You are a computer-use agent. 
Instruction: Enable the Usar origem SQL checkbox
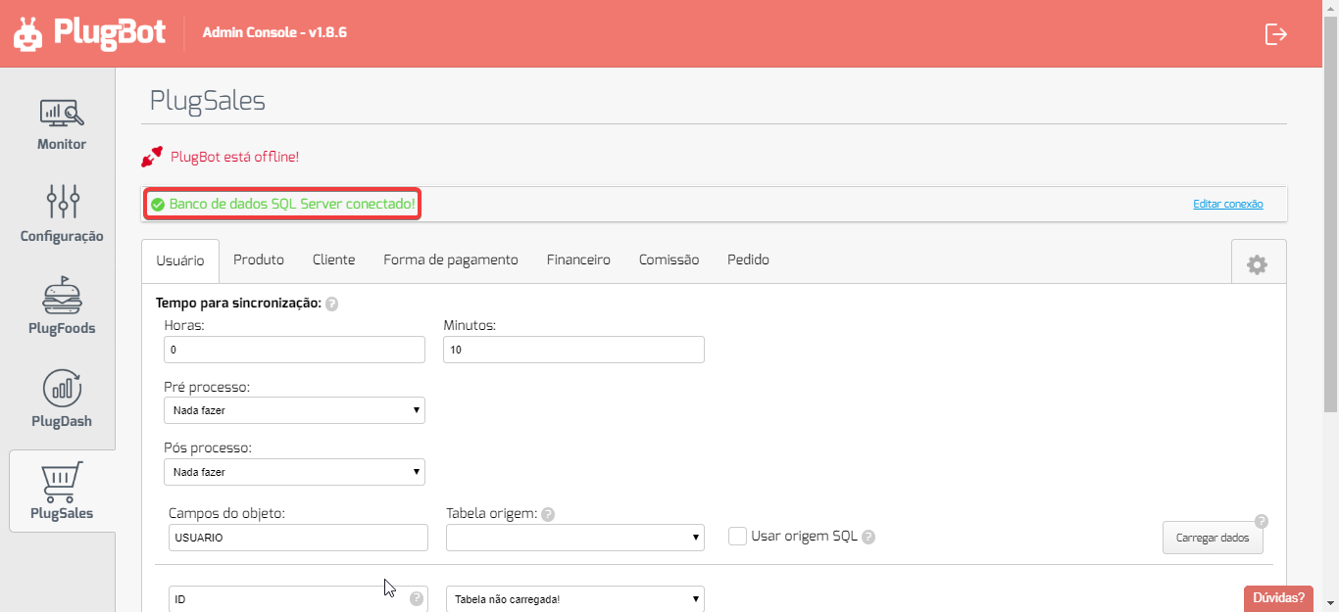pos(738,537)
